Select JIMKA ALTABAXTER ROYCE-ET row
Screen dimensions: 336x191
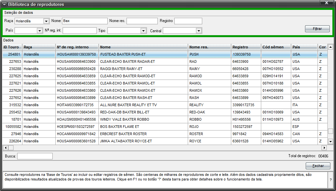pos(165,141)
